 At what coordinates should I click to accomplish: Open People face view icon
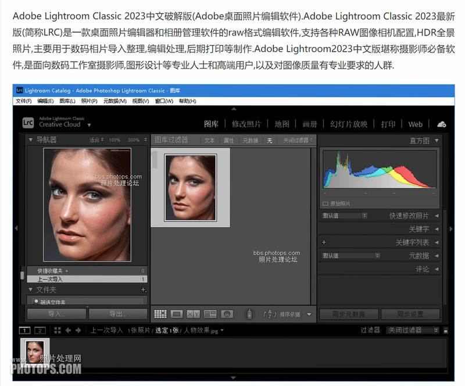(x=227, y=314)
